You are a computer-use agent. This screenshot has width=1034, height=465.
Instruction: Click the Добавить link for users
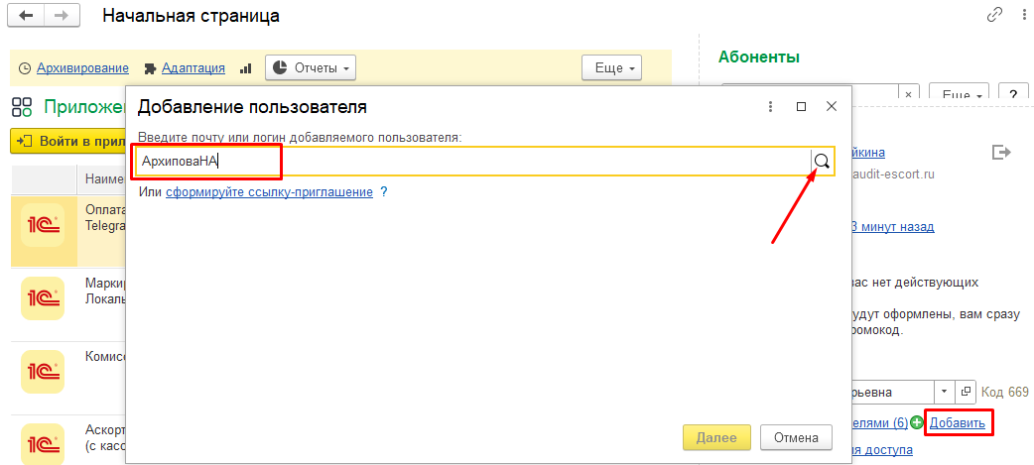pyautogui.click(x=957, y=423)
